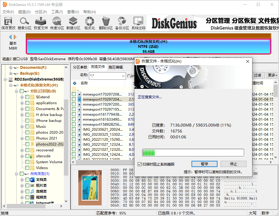The width and height of the screenshot is (279, 216).
Task: Open the 帮助(H) menu
Action: 90,12
